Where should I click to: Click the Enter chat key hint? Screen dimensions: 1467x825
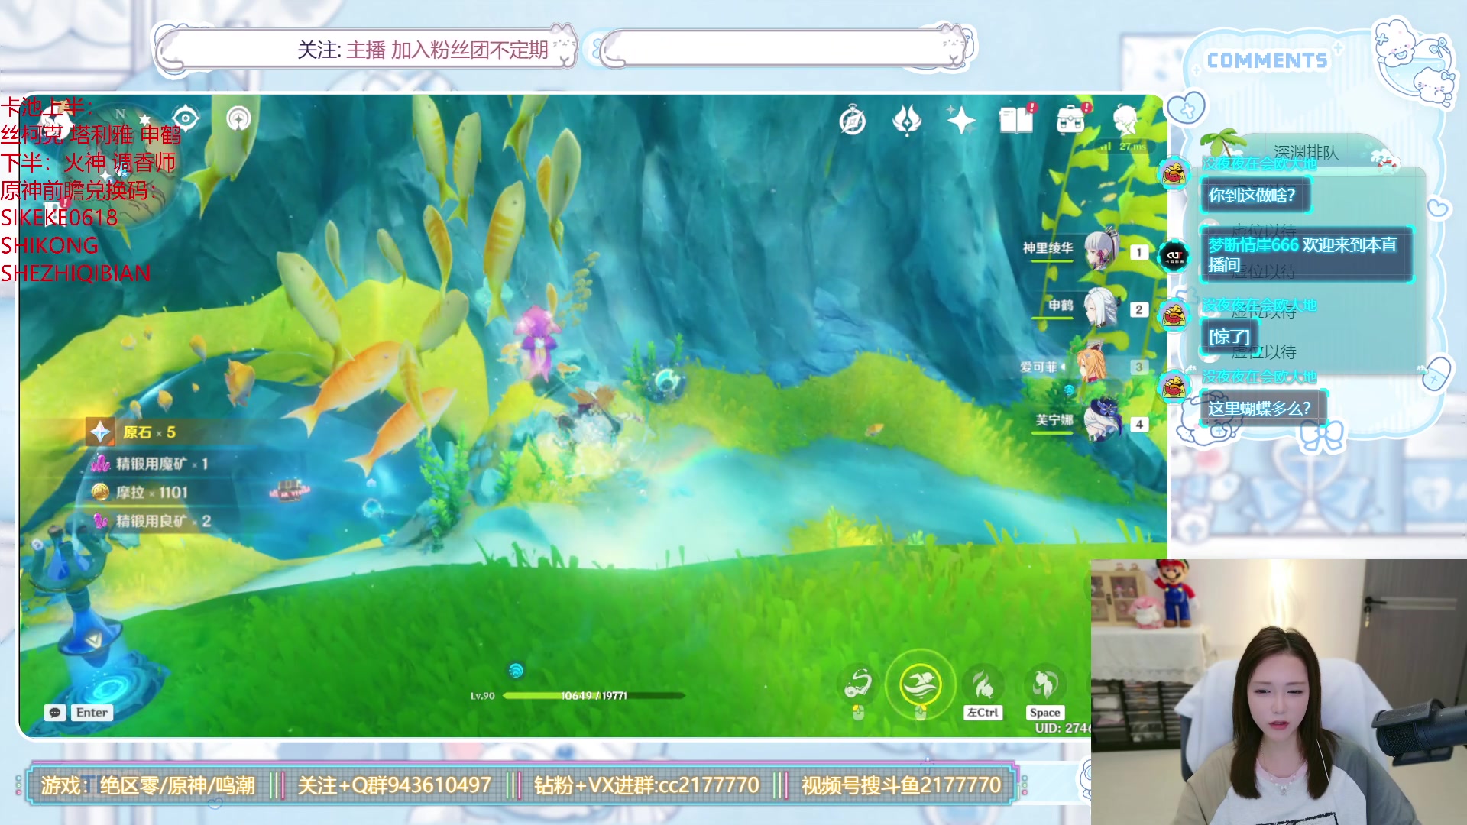[x=92, y=713]
